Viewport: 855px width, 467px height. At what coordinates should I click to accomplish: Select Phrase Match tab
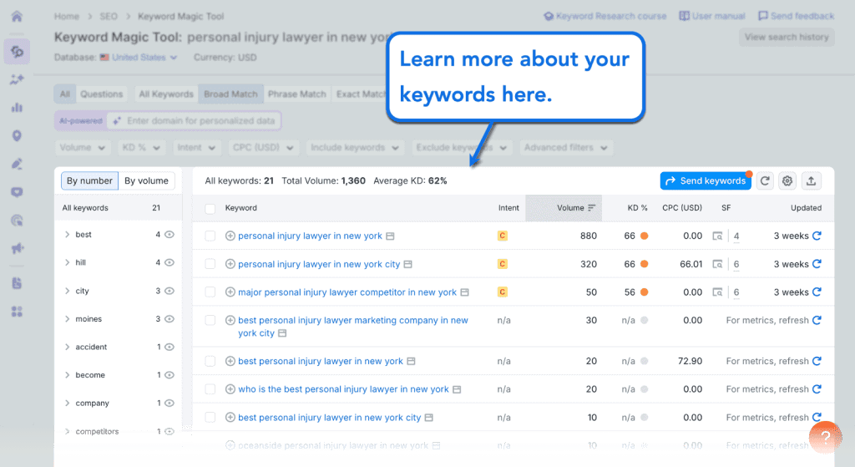tap(297, 94)
